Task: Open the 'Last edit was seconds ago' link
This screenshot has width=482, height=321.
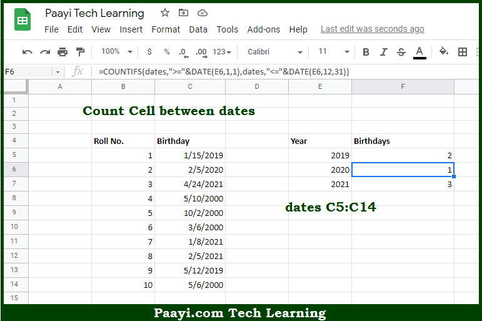Action: 372,29
